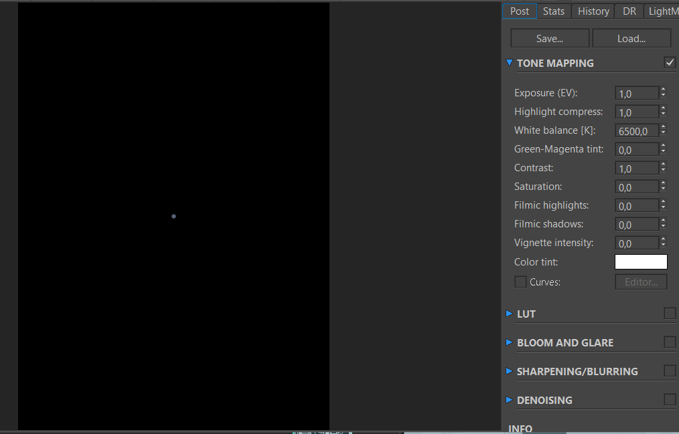Expand the Denoising section

pyautogui.click(x=509, y=400)
